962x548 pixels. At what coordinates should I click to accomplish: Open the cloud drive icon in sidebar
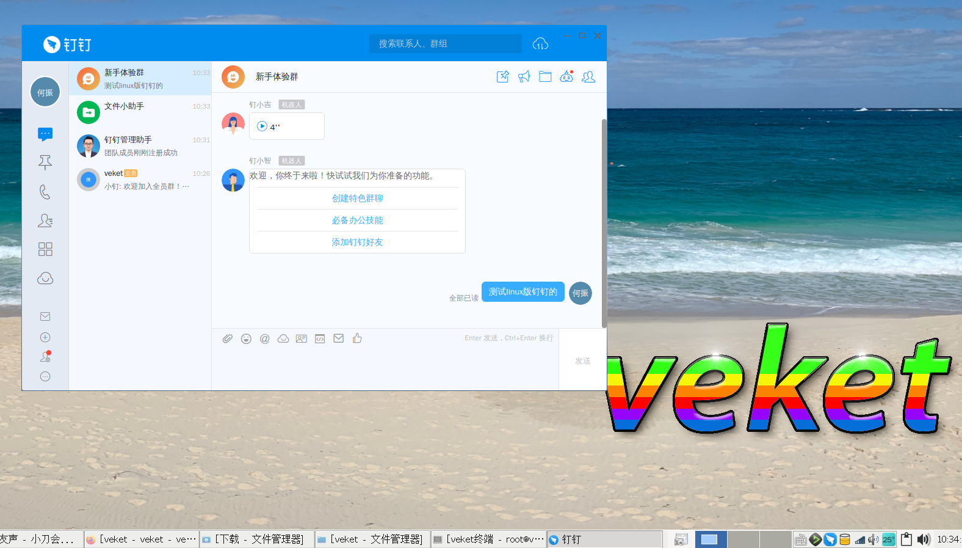point(45,279)
